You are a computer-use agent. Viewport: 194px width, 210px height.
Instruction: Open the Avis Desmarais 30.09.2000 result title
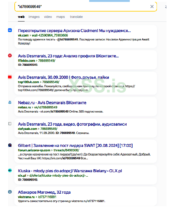click(x=63, y=77)
